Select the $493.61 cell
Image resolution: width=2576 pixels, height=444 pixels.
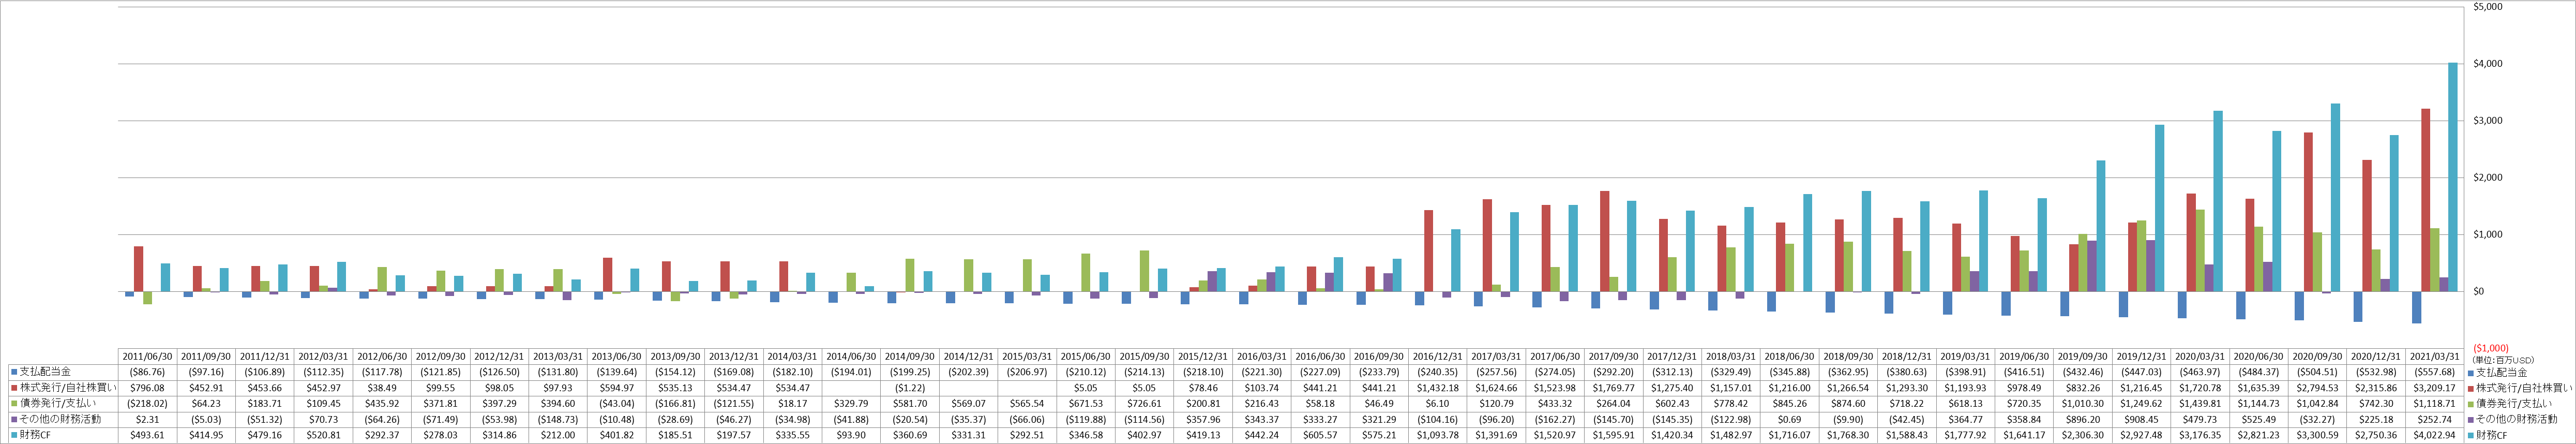click(x=148, y=435)
